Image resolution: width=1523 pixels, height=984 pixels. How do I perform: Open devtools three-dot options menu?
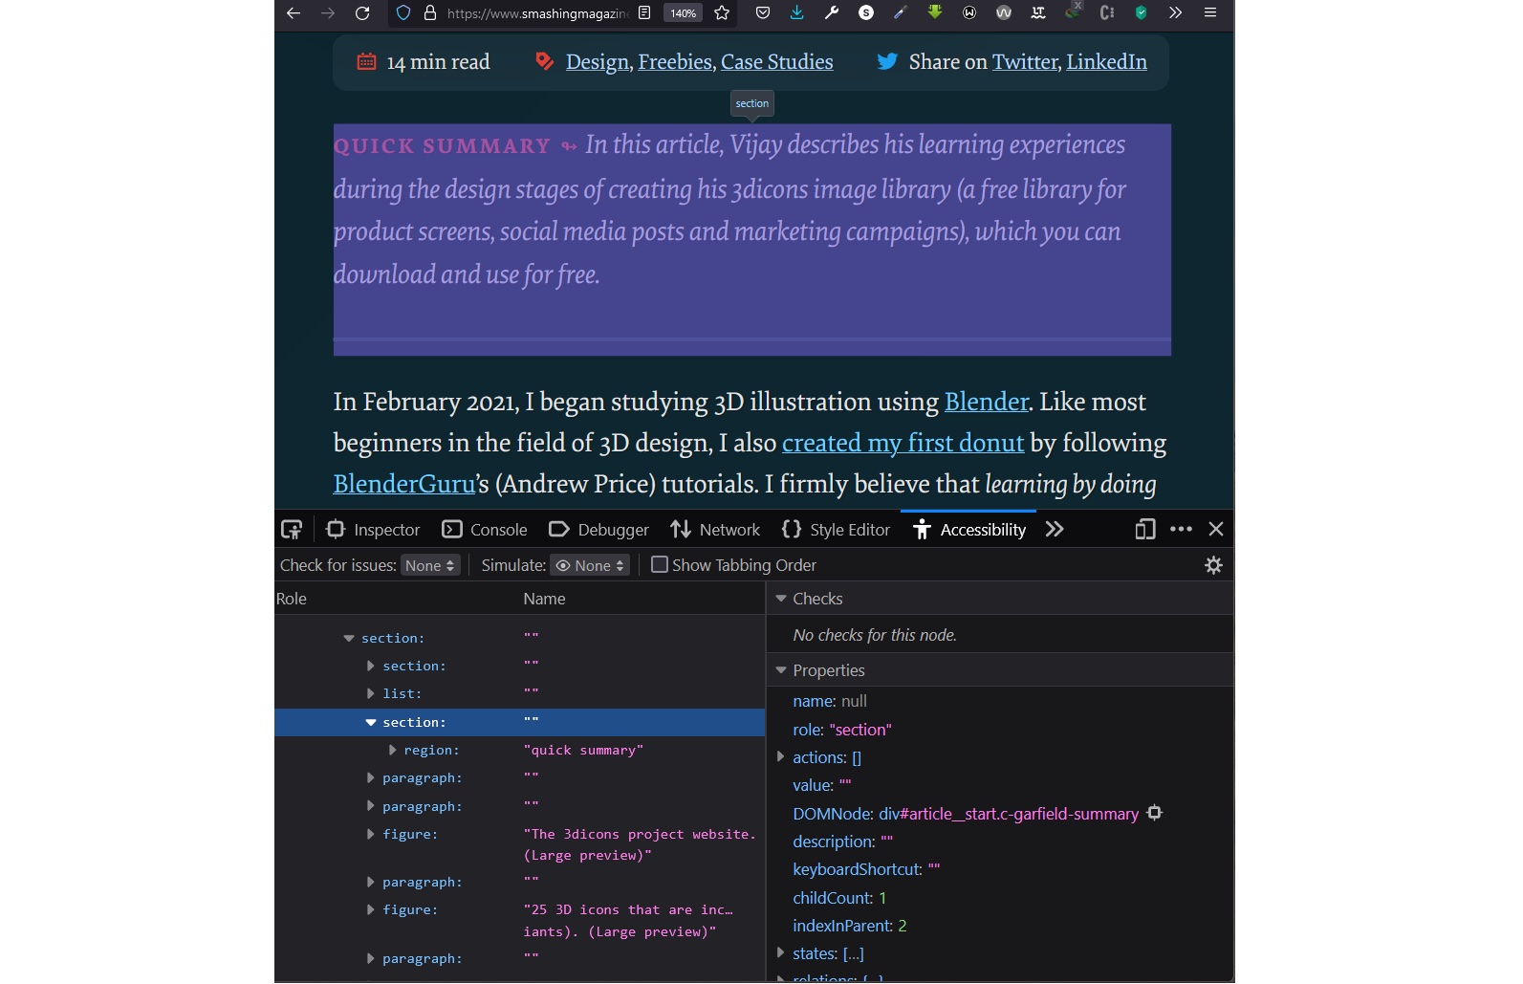point(1182,529)
